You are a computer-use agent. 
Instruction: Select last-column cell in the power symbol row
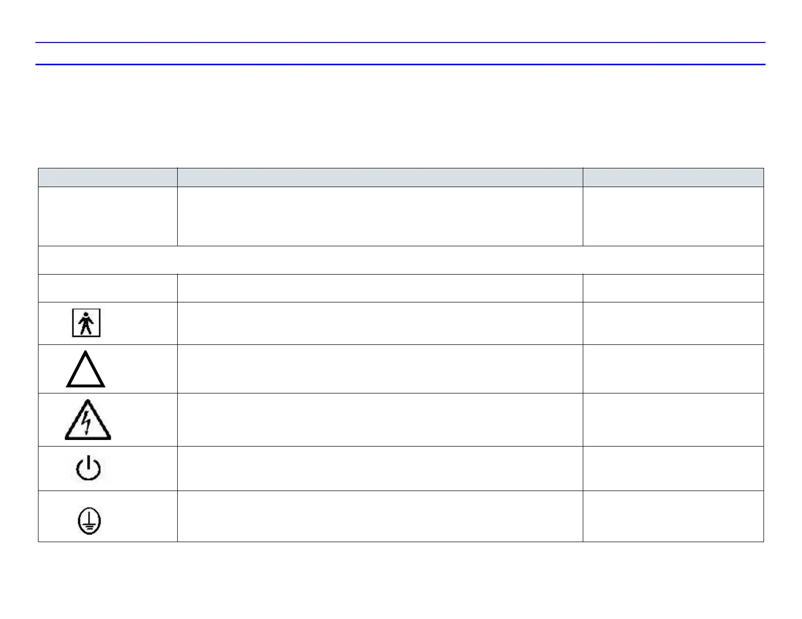click(673, 468)
